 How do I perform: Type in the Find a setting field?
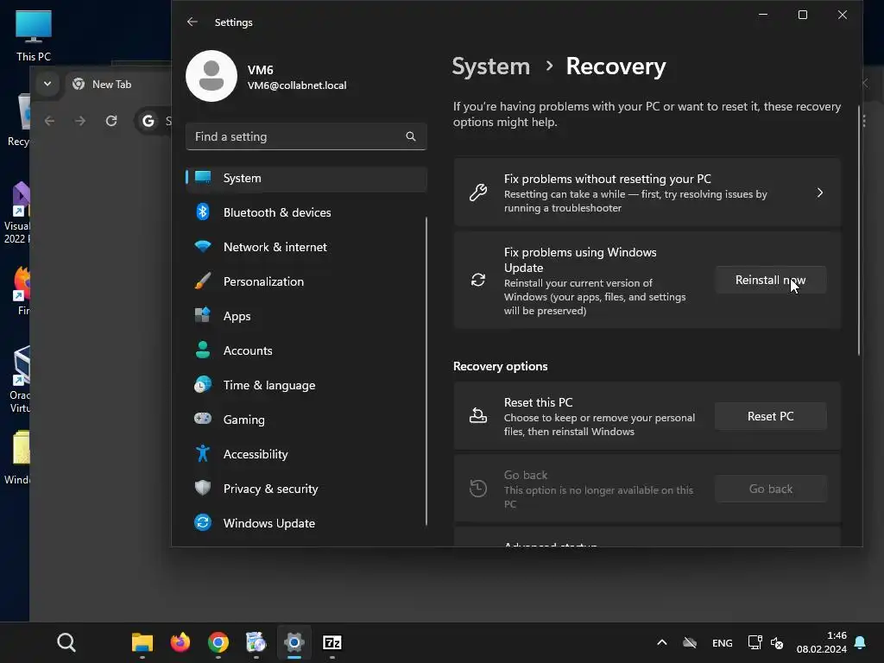pyautogui.click(x=306, y=136)
